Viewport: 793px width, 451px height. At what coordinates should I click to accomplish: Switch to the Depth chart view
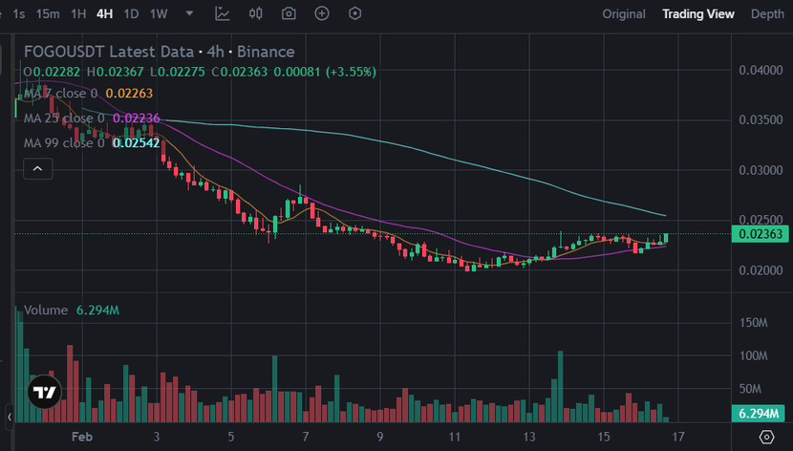(x=767, y=14)
